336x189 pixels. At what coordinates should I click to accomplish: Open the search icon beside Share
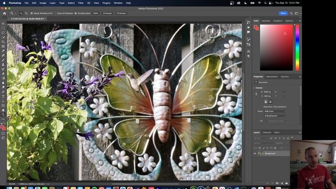(291, 13)
